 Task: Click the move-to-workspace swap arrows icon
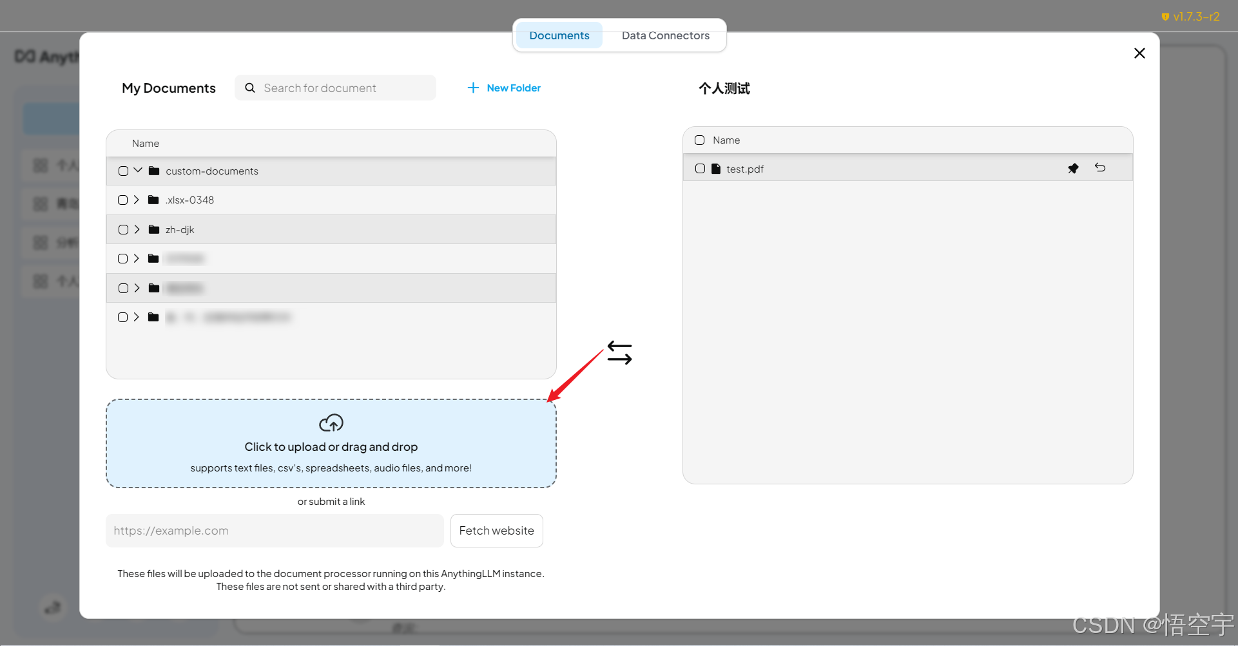619,353
